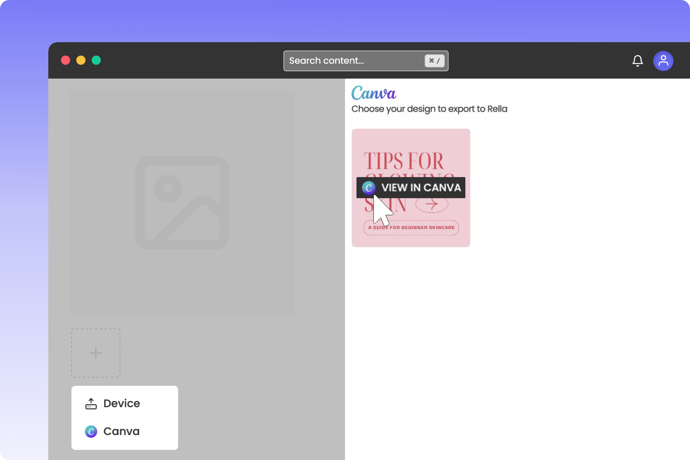
Task: Choose Device upload option
Action: click(125, 403)
